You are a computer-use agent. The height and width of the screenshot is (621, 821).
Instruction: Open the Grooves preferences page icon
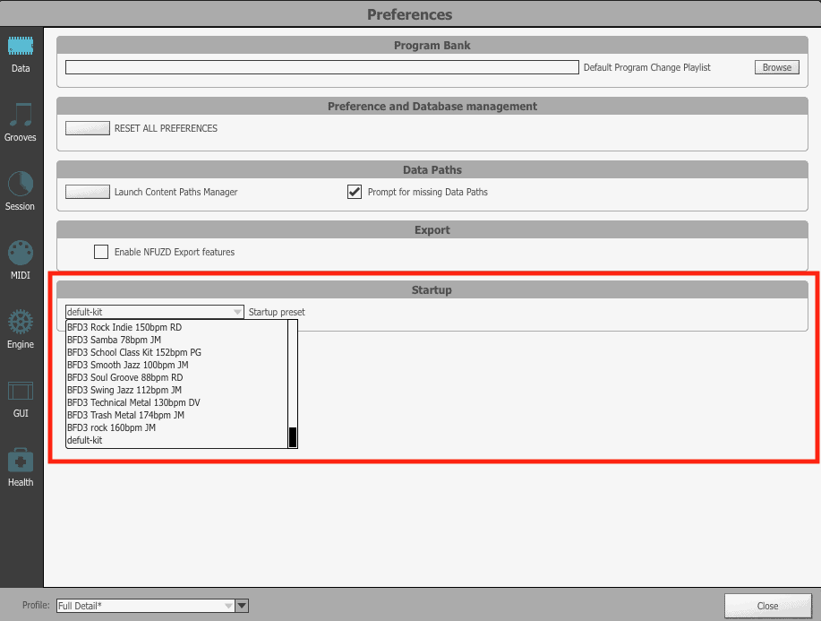21,115
